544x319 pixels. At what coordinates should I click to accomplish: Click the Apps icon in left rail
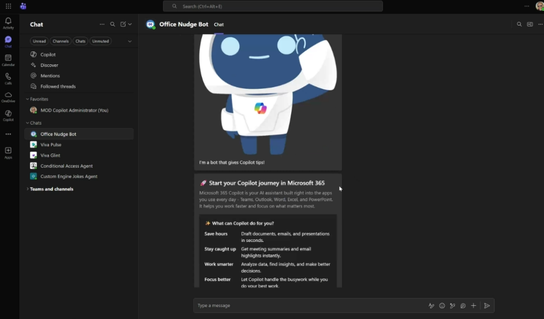8,153
